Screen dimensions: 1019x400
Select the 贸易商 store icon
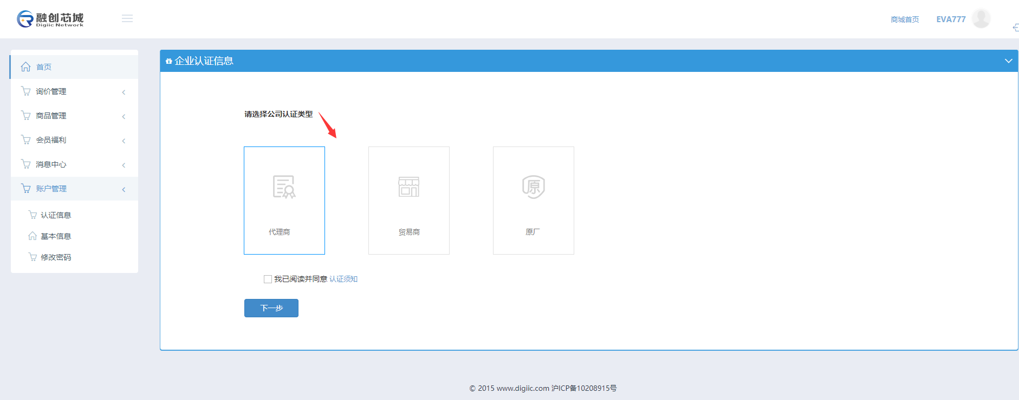(408, 187)
